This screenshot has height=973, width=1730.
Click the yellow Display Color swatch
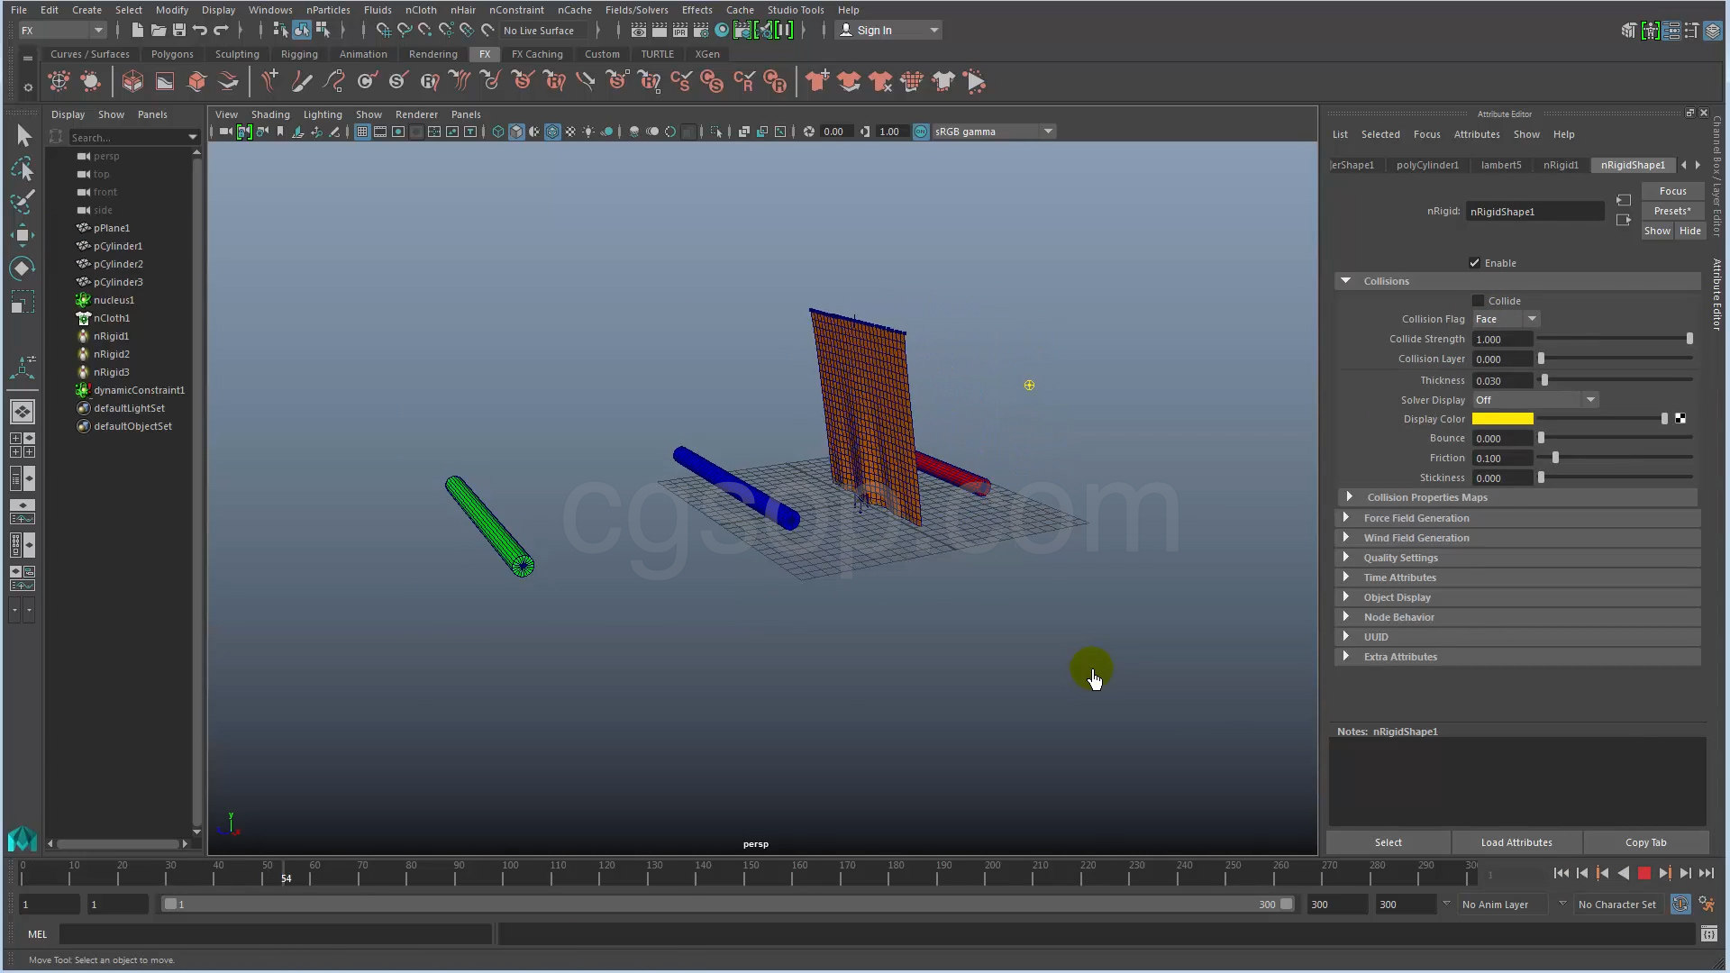pos(1502,419)
